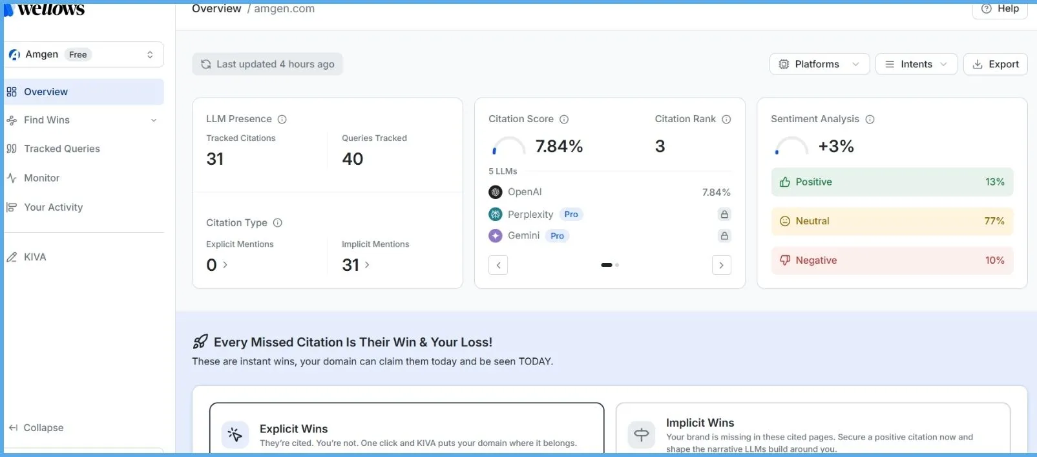The width and height of the screenshot is (1037, 457).
Task: Open Implicit Mentions details arrow
Action: 367,265
